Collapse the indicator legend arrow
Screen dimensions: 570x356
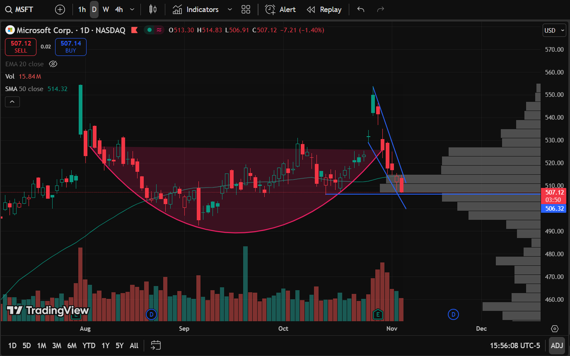12,102
